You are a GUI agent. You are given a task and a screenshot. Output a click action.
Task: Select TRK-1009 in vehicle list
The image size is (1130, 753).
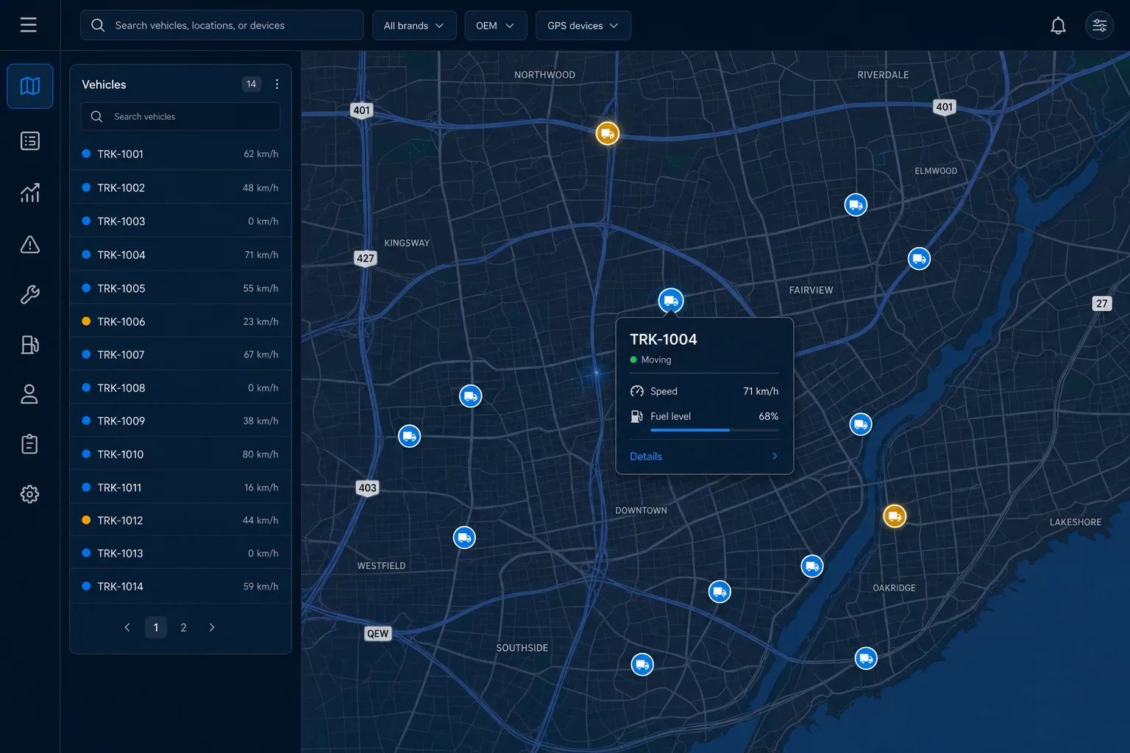click(180, 421)
